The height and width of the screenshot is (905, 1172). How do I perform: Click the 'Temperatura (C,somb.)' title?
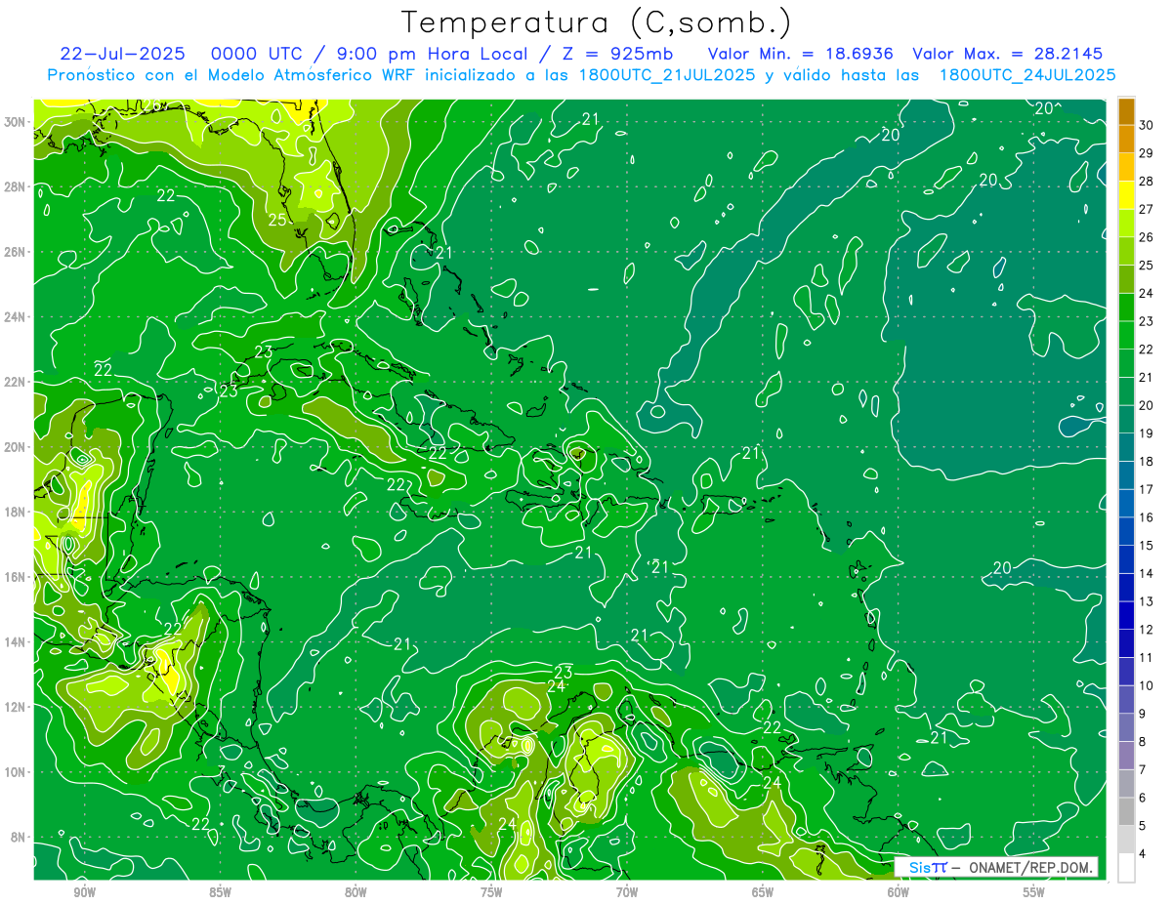pyautogui.click(x=597, y=23)
